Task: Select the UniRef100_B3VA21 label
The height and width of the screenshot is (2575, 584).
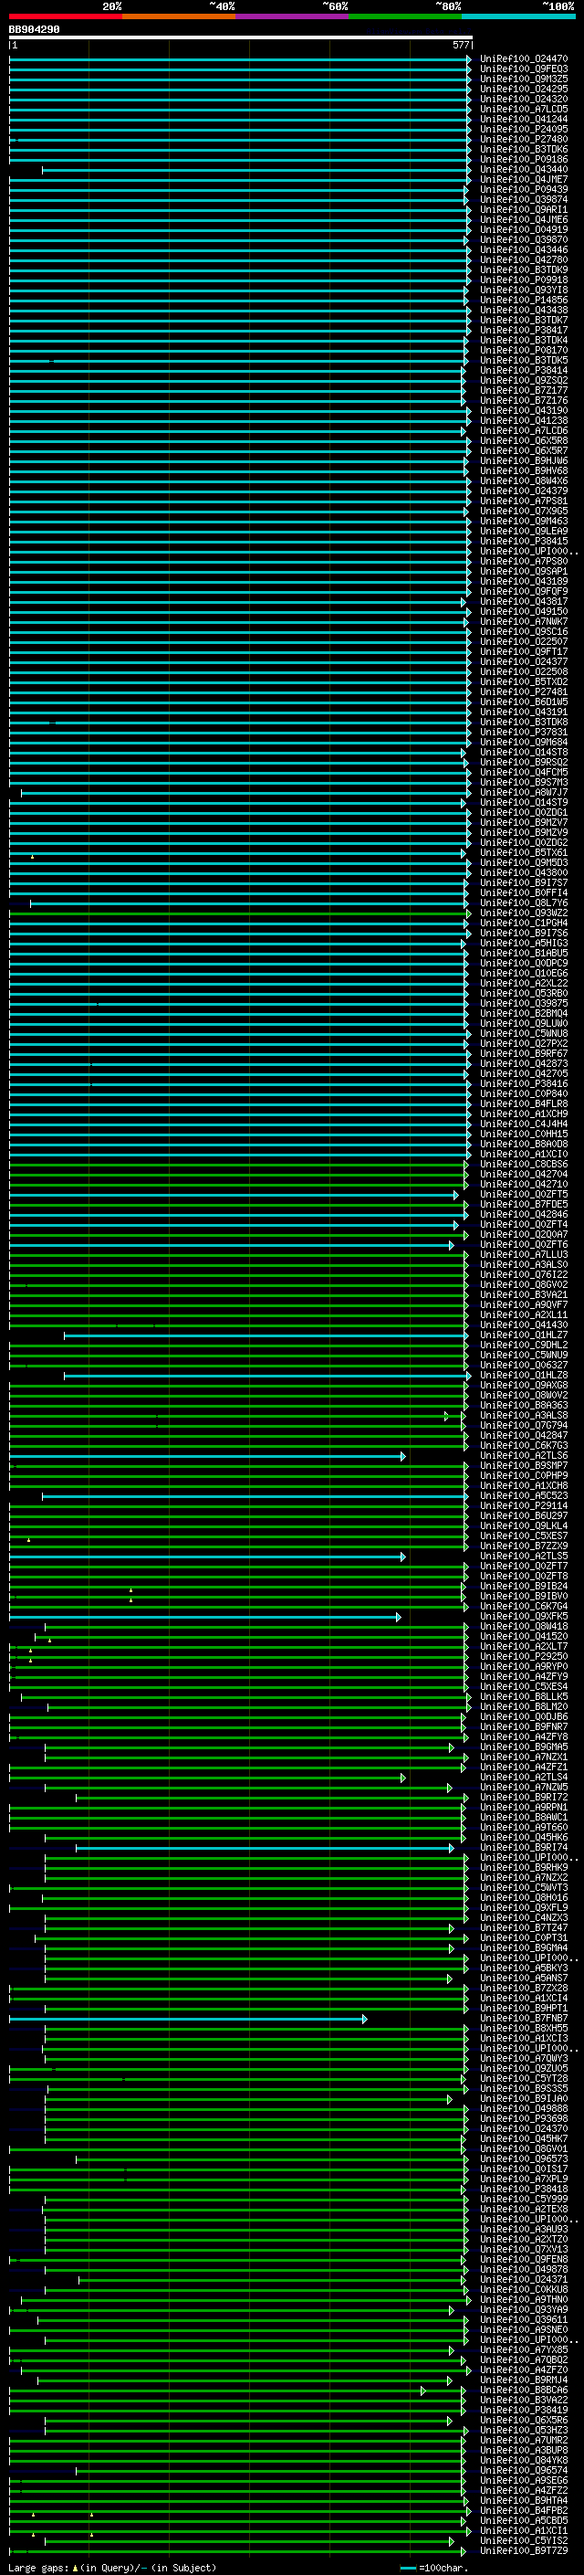Action: [524, 1294]
